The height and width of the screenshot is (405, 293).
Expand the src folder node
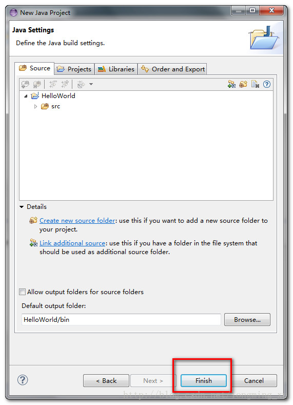[x=35, y=106]
